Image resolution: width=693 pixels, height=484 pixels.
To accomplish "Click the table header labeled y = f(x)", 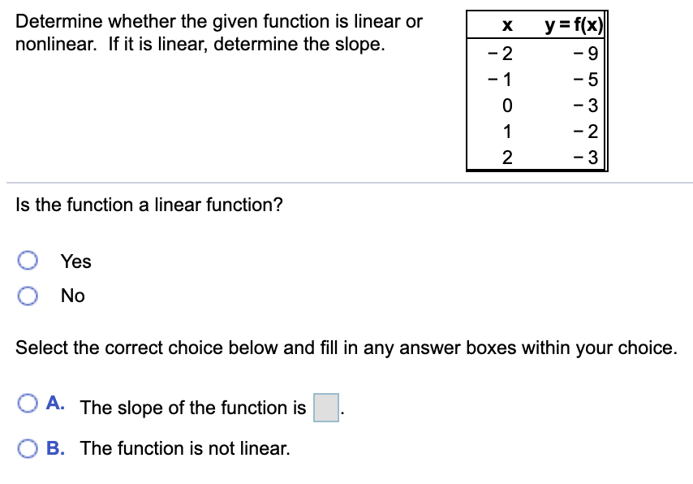I will click(x=573, y=24).
